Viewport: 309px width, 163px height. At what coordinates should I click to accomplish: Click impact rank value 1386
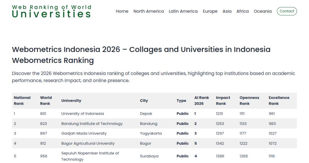pos(220,156)
